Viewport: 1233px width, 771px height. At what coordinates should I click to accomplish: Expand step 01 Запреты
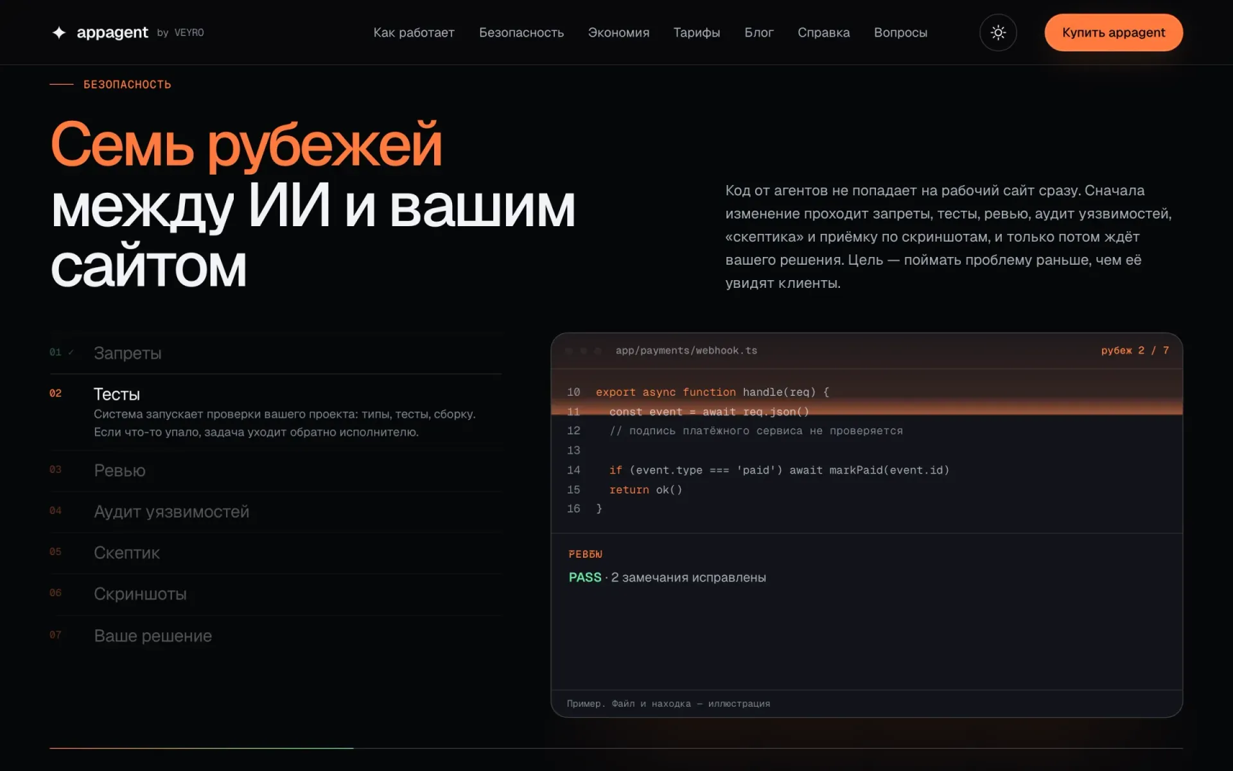coord(275,353)
